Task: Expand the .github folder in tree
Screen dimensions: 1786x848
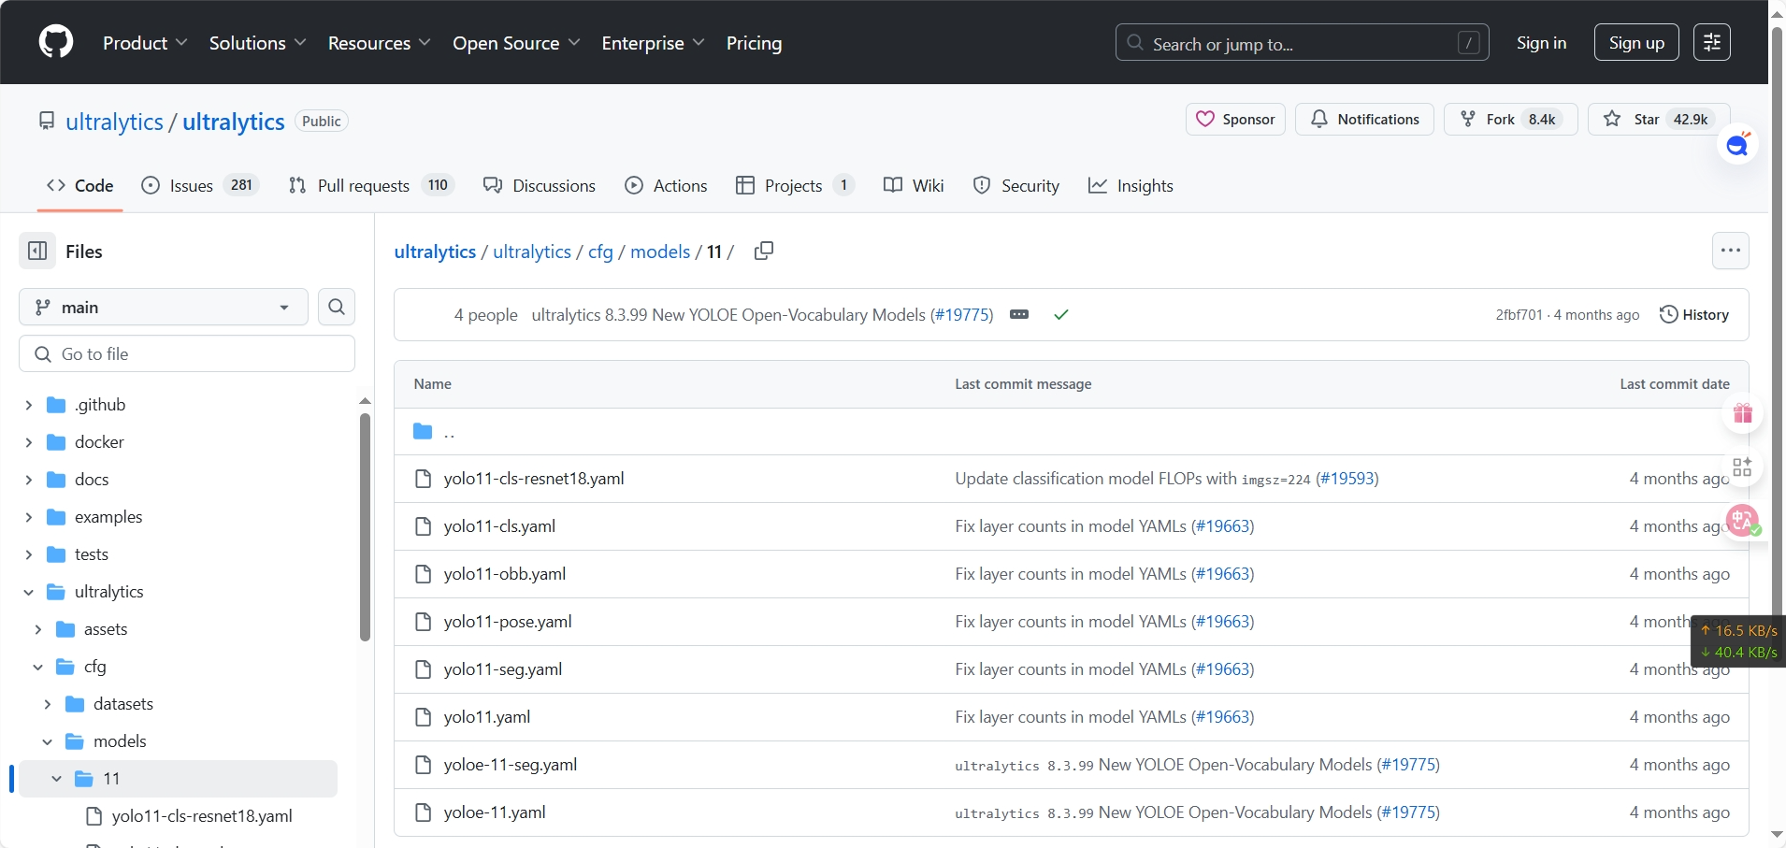Action: pos(28,405)
